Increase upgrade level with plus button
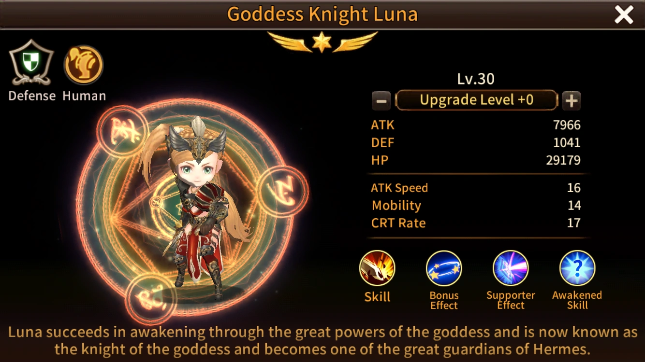645x362 pixels. pos(571,101)
